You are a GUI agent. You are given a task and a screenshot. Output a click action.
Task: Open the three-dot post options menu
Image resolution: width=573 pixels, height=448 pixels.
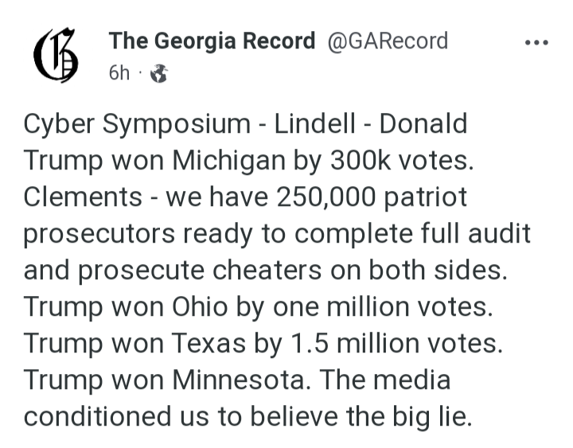pos(536,43)
